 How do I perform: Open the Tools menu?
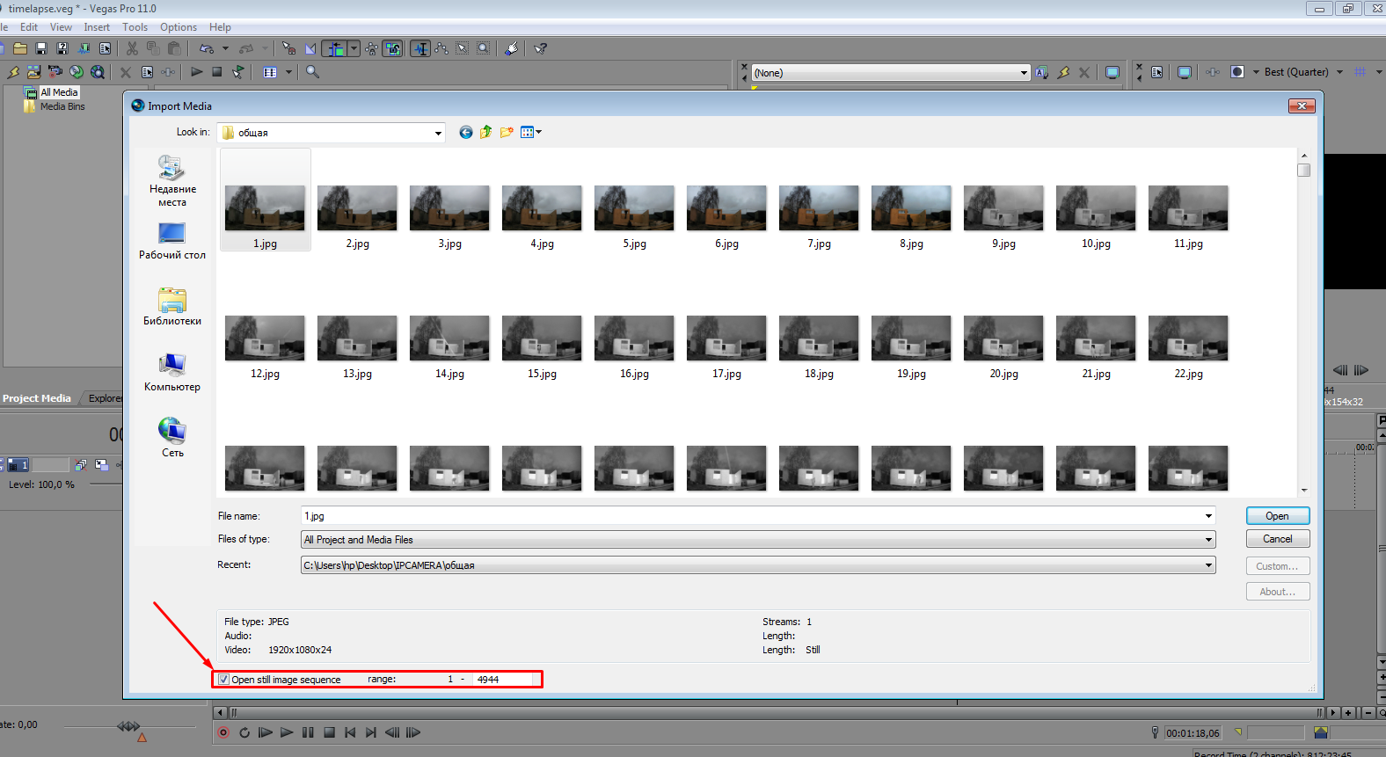135,27
